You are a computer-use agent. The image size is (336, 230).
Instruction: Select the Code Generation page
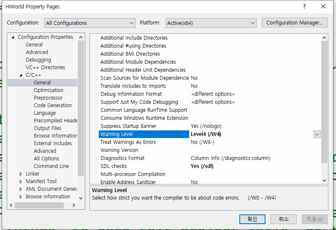click(53, 106)
